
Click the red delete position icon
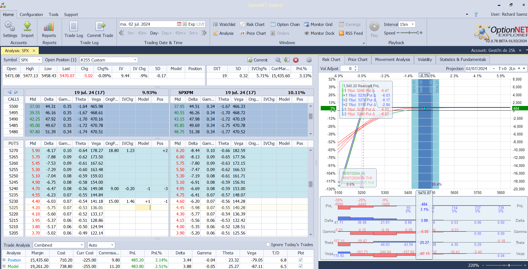point(296,60)
